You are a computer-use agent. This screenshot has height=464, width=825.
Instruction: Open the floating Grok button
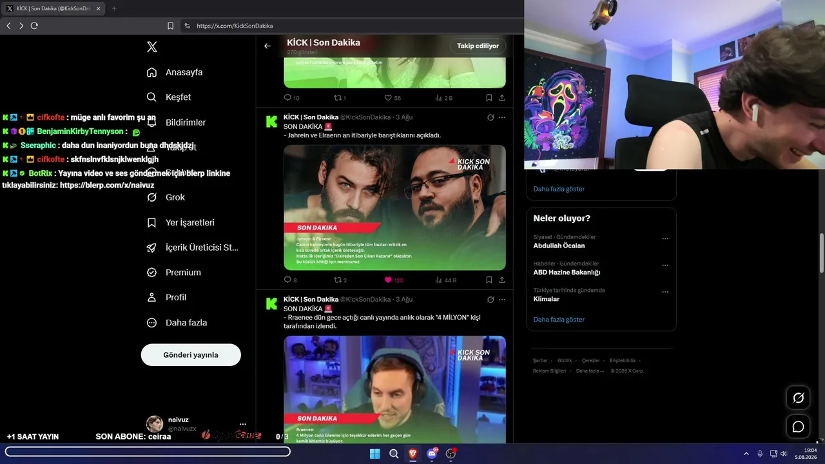click(x=798, y=398)
